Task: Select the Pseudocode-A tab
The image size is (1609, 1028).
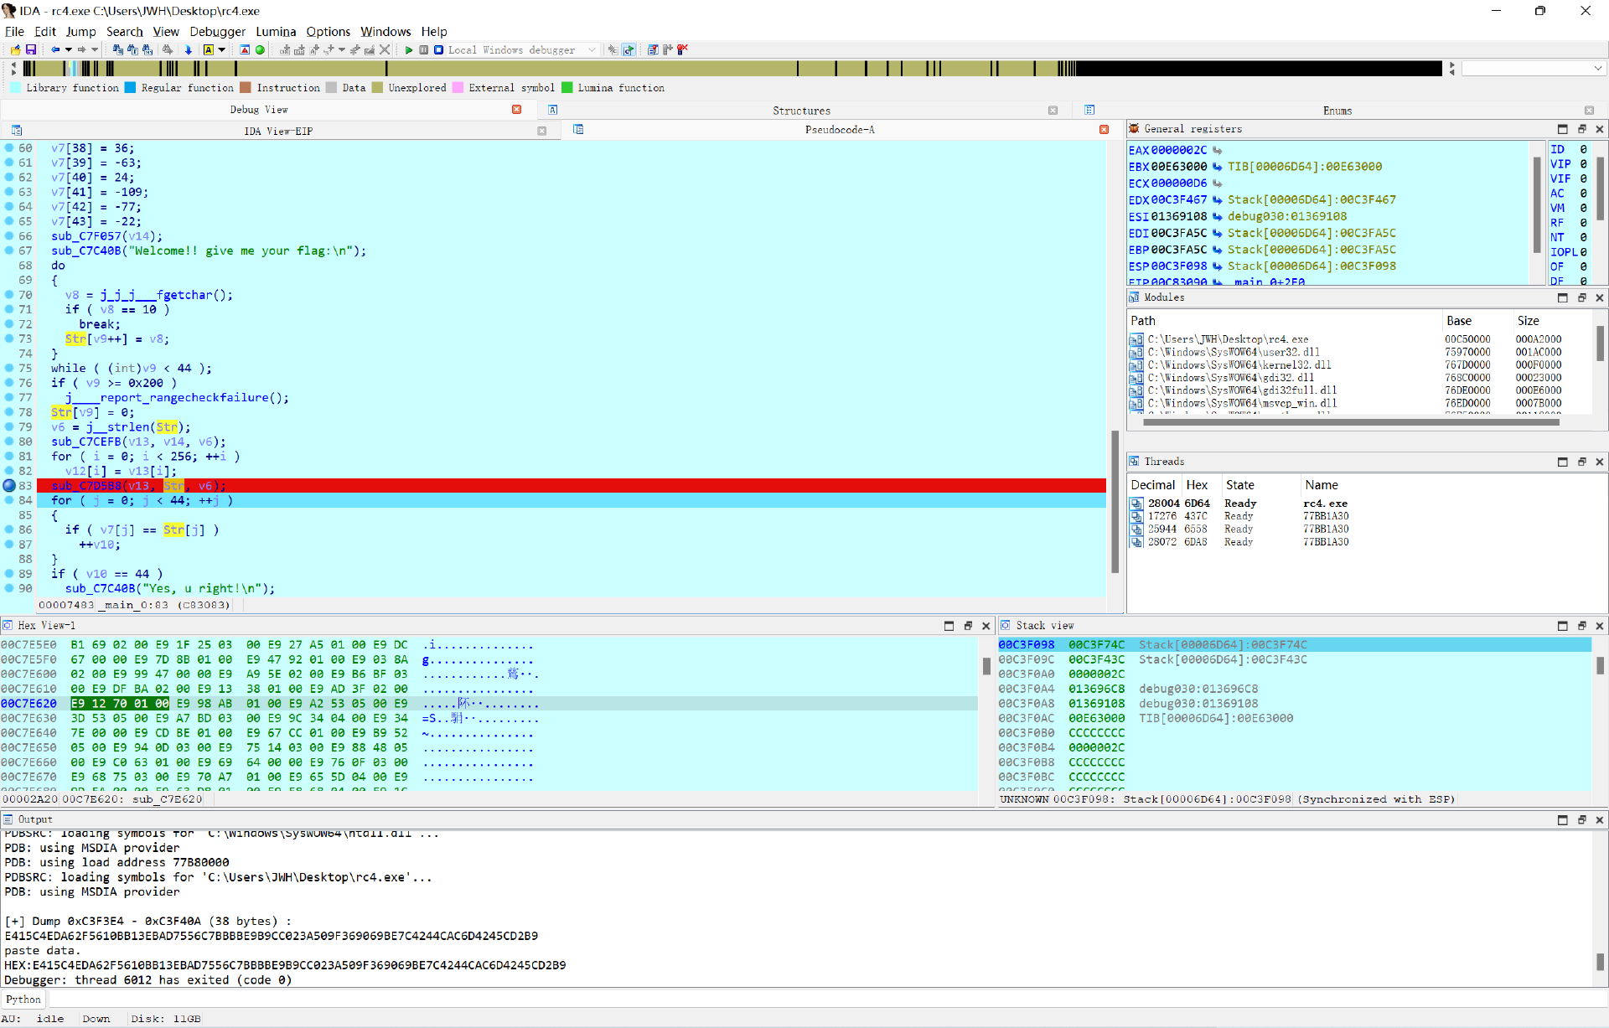Action: click(840, 130)
